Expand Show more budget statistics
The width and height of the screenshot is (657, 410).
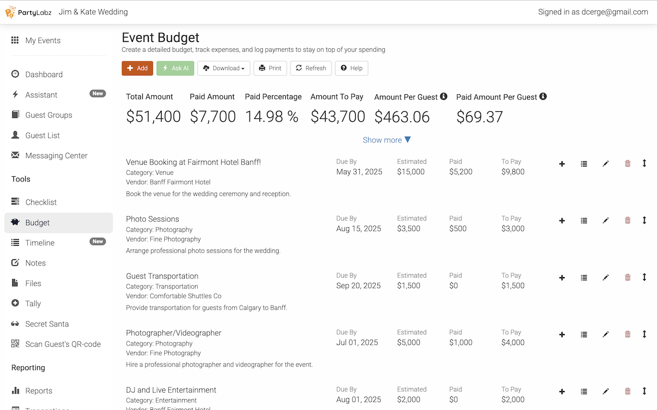387,140
